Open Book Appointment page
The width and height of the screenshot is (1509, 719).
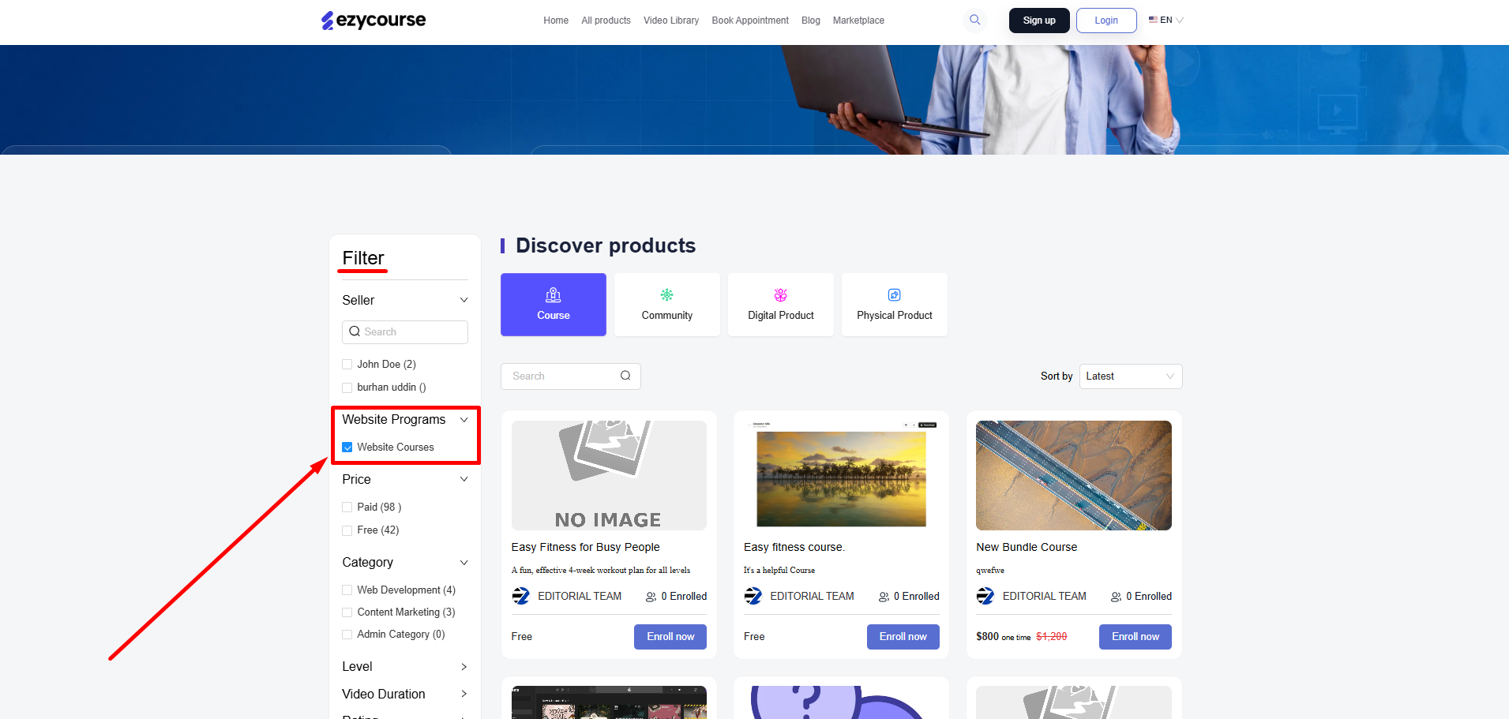[x=750, y=21]
